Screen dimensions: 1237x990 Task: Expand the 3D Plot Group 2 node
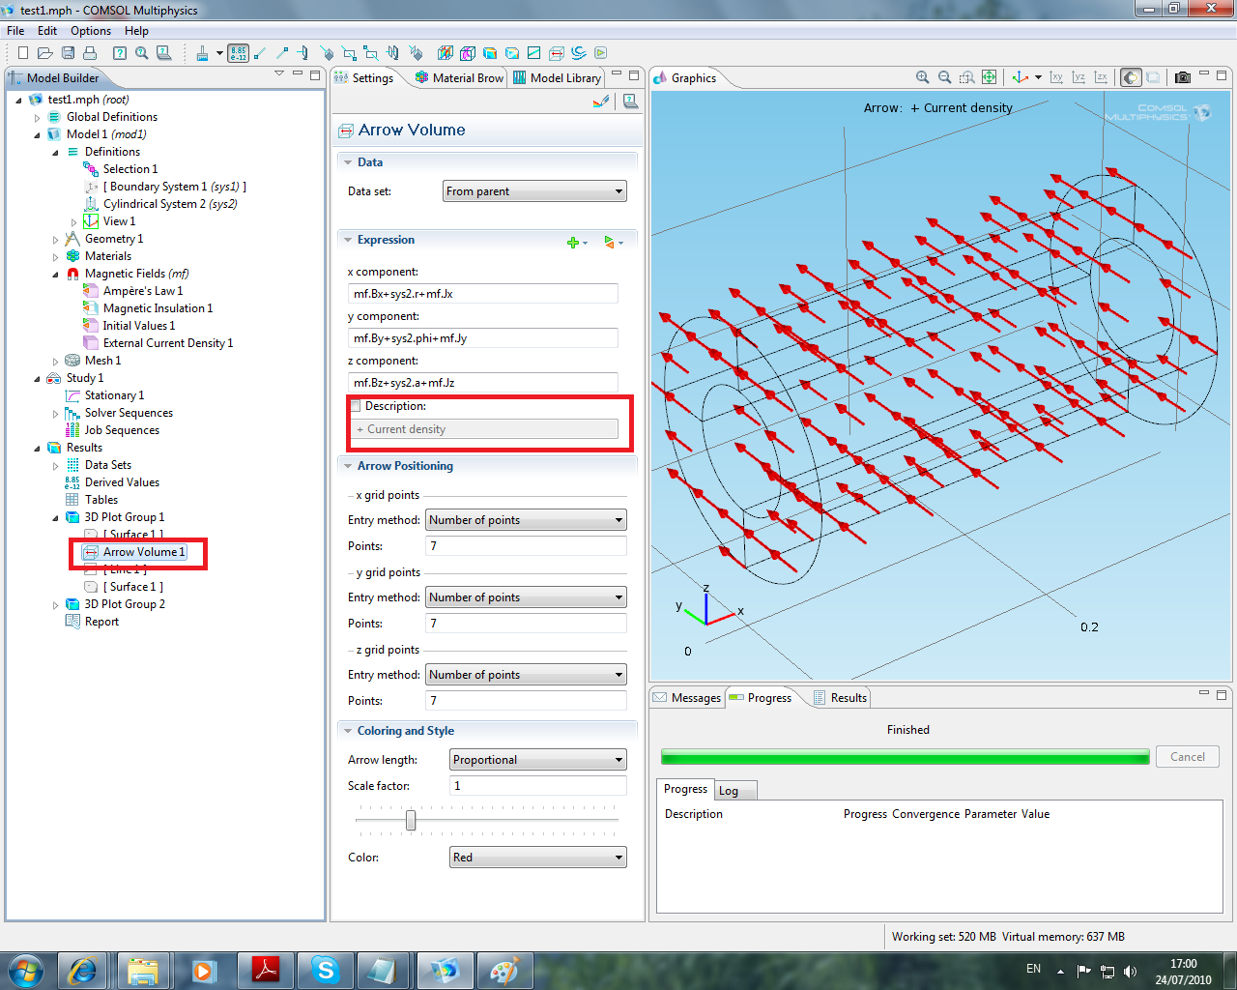click(56, 605)
